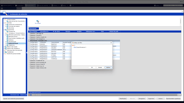This screenshot has height=103, width=184.
Task: Click Imprimantes installées tree icon
Action: click(7, 38)
